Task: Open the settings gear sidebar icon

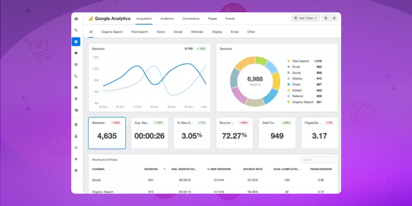Action: [76, 171]
